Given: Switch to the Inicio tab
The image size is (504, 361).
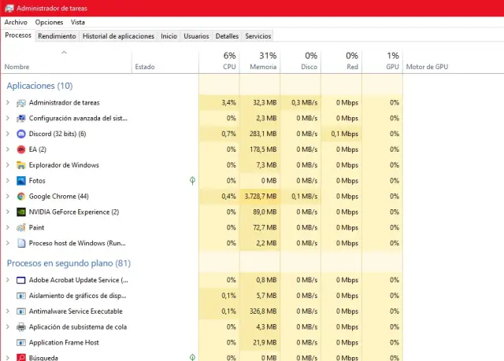Looking at the screenshot, I should tap(169, 36).
